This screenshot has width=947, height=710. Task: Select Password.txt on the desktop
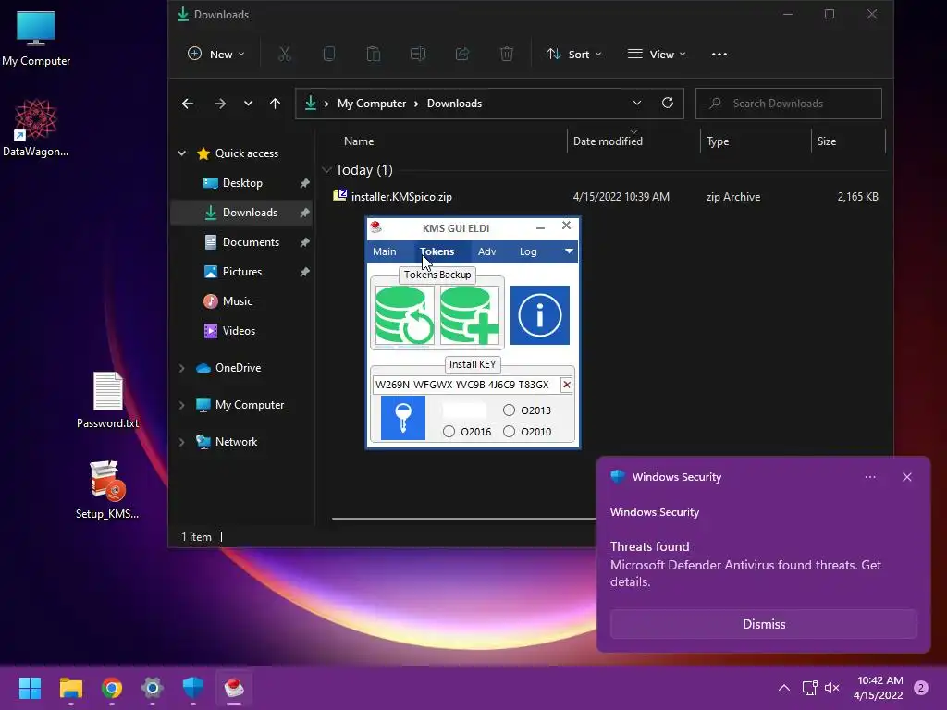tap(107, 399)
